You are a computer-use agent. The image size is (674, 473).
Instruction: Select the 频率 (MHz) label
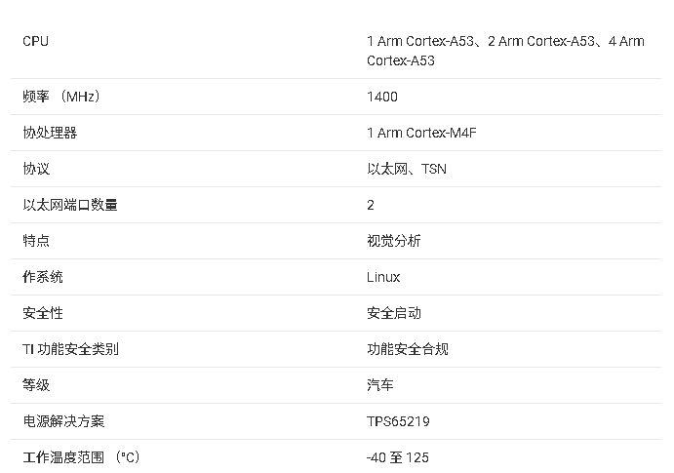point(60,97)
